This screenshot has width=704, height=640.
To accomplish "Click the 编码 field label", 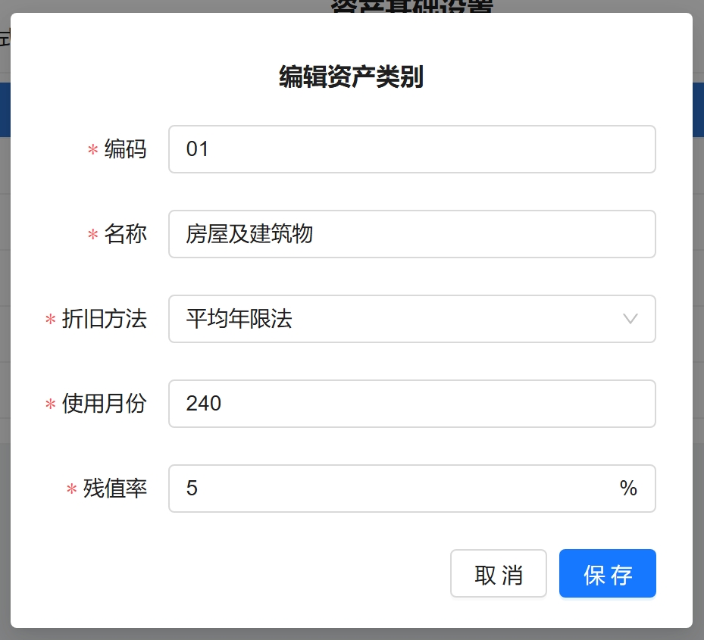I will [125, 149].
